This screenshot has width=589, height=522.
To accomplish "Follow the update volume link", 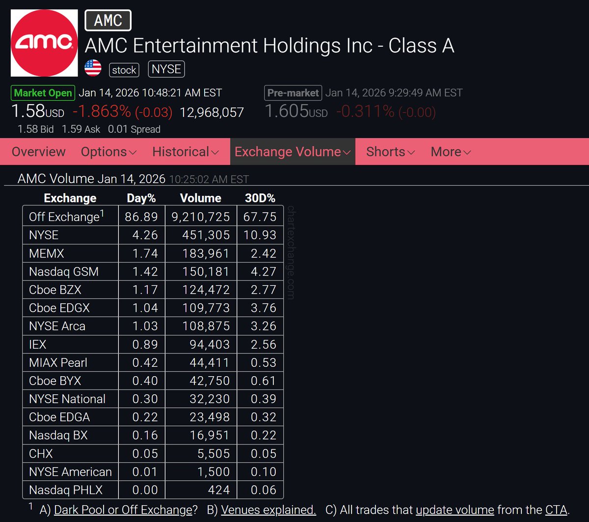I will click(x=455, y=510).
